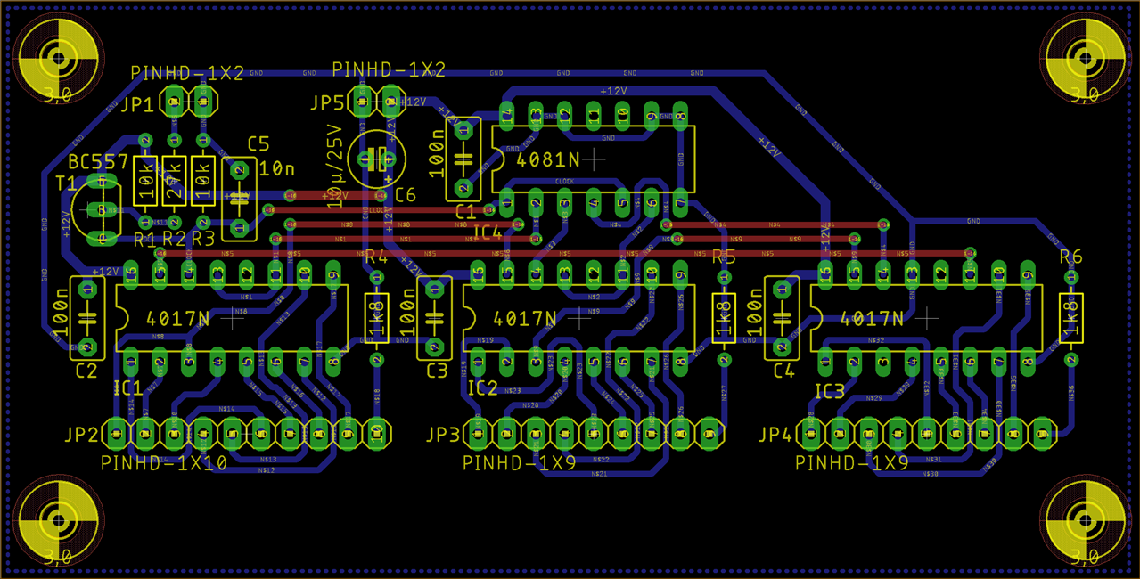Viewport: 1140px width, 579px height.
Task: Select the BC557 transistor value text
Action: (x=99, y=164)
